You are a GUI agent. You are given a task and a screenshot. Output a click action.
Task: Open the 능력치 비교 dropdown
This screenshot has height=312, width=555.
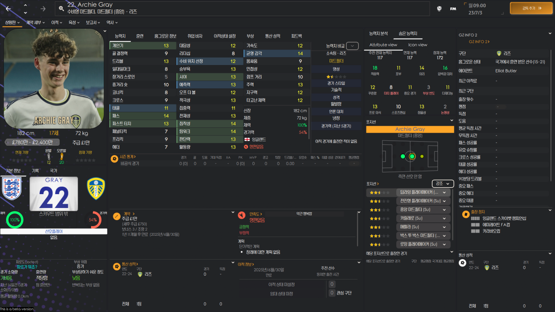coord(352,45)
